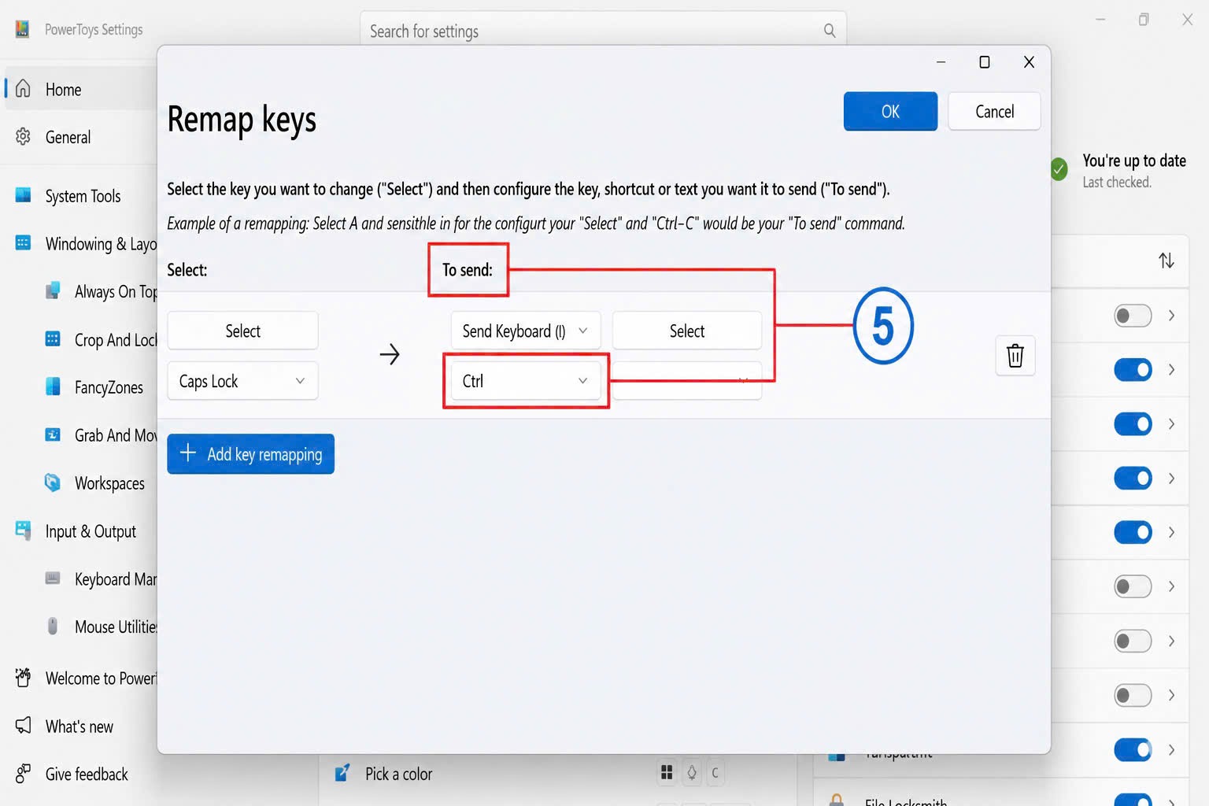Screen dimensions: 1209x806
Task: Click the System Tools sidebar icon
Action: tap(23, 195)
